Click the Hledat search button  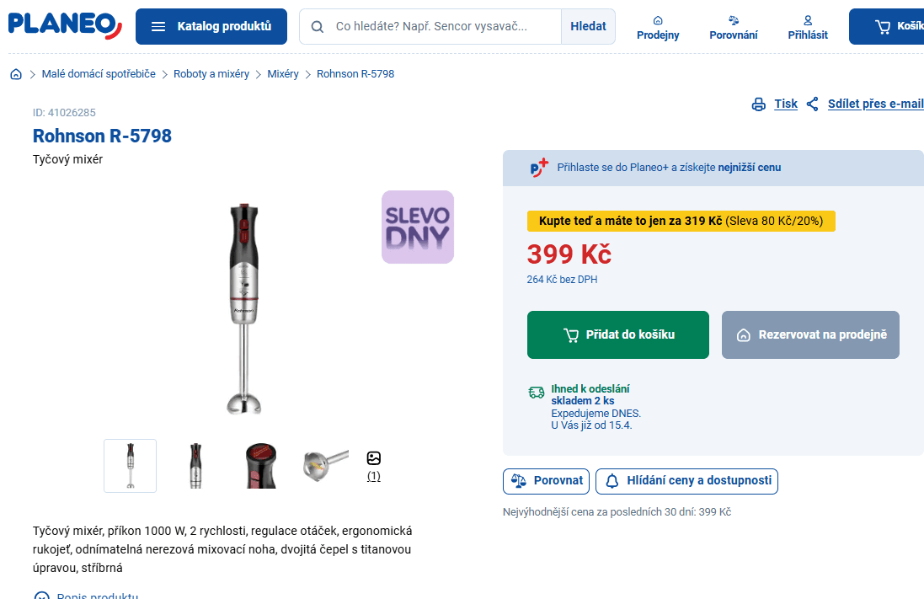point(588,26)
